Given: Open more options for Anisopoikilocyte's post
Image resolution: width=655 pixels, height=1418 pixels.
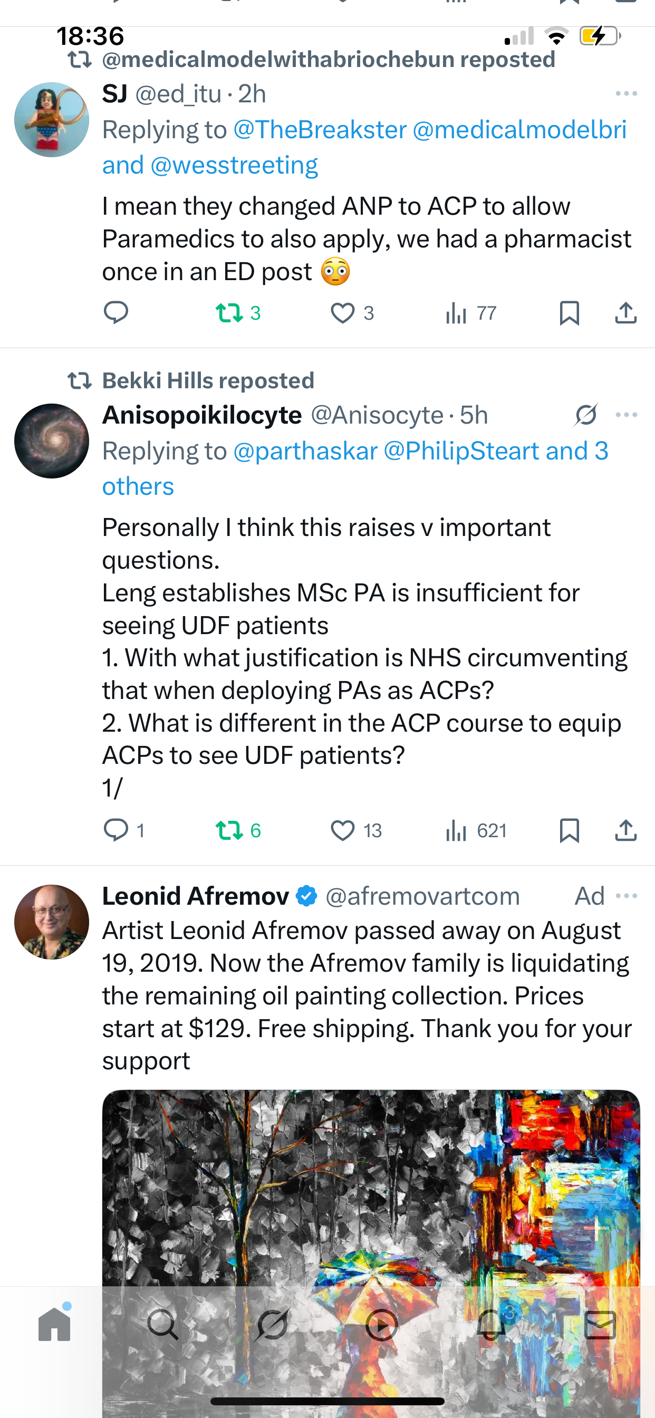Looking at the screenshot, I should pos(627,415).
